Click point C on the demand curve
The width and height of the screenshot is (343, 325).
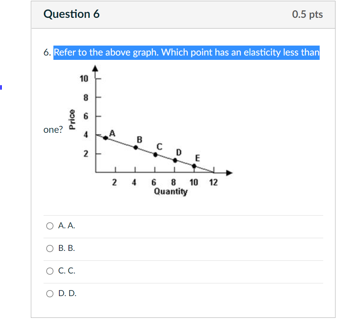pos(155,155)
